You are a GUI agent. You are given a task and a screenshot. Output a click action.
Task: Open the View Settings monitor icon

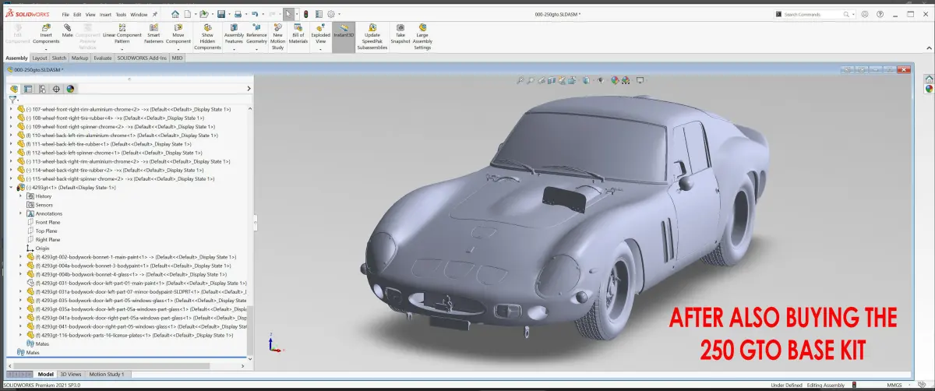click(x=640, y=79)
